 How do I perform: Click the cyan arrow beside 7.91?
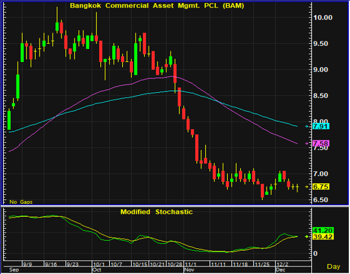tap(307, 126)
